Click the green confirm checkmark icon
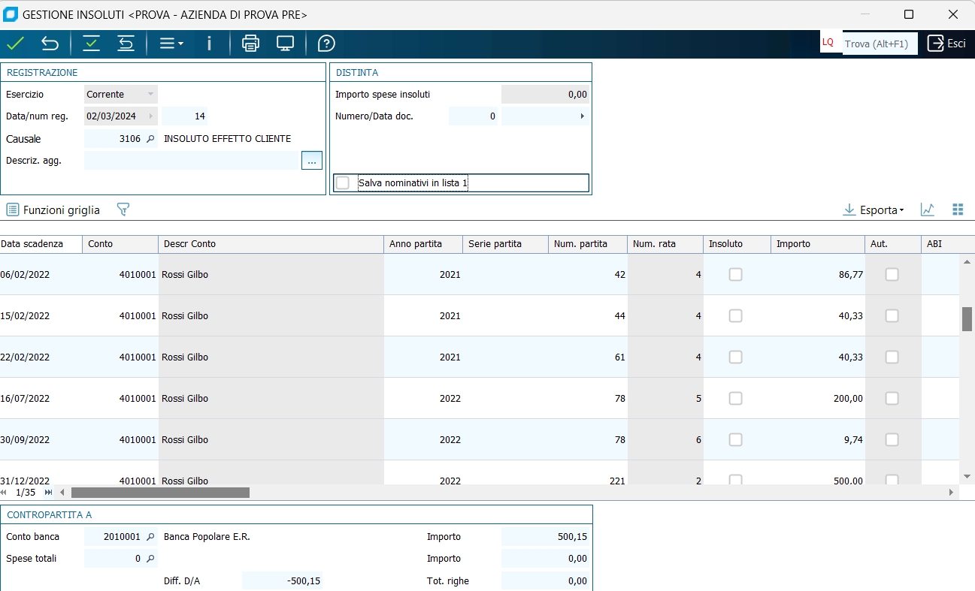 15,44
